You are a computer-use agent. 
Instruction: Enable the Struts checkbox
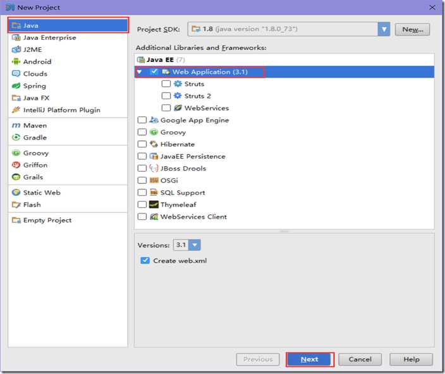166,83
